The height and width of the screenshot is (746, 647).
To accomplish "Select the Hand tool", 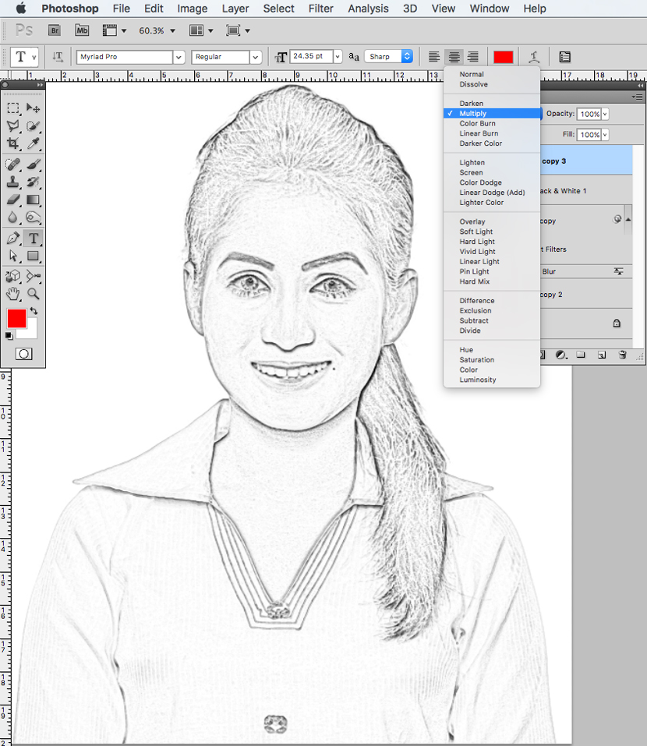I will click(x=12, y=294).
